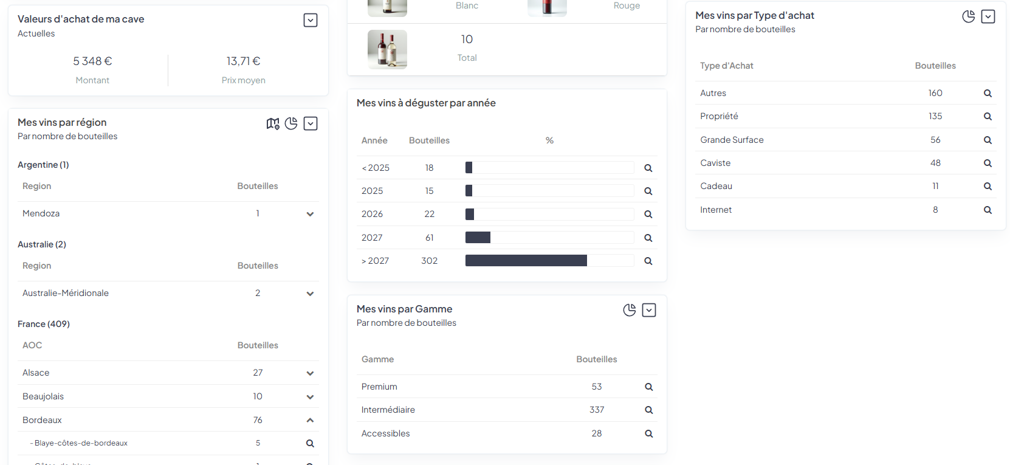
Task: Collapse the Valeurs d'achat de ma cave panel
Action: coord(311,20)
